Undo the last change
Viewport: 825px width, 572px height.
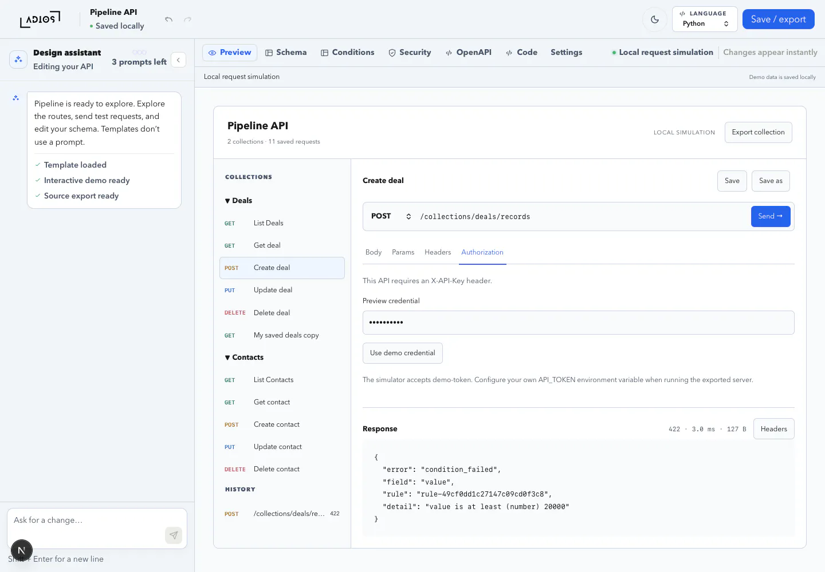(x=168, y=19)
